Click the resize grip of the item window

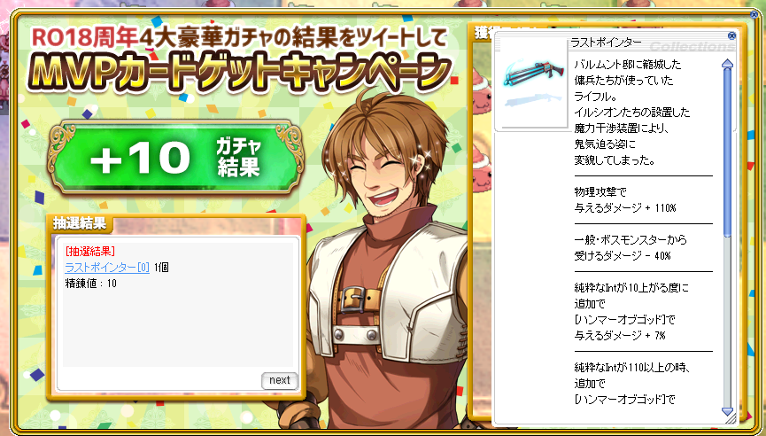point(731,419)
